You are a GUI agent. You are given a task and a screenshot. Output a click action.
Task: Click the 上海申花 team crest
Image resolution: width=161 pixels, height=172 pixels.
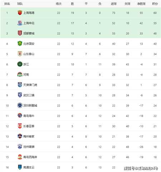pyautogui.click(x=20, y=23)
